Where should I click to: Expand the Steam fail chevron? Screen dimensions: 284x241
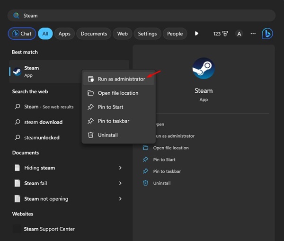tap(120, 183)
